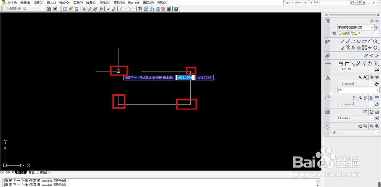Select the Rectangle draw tool
381x187 pixels.
coord(364,41)
